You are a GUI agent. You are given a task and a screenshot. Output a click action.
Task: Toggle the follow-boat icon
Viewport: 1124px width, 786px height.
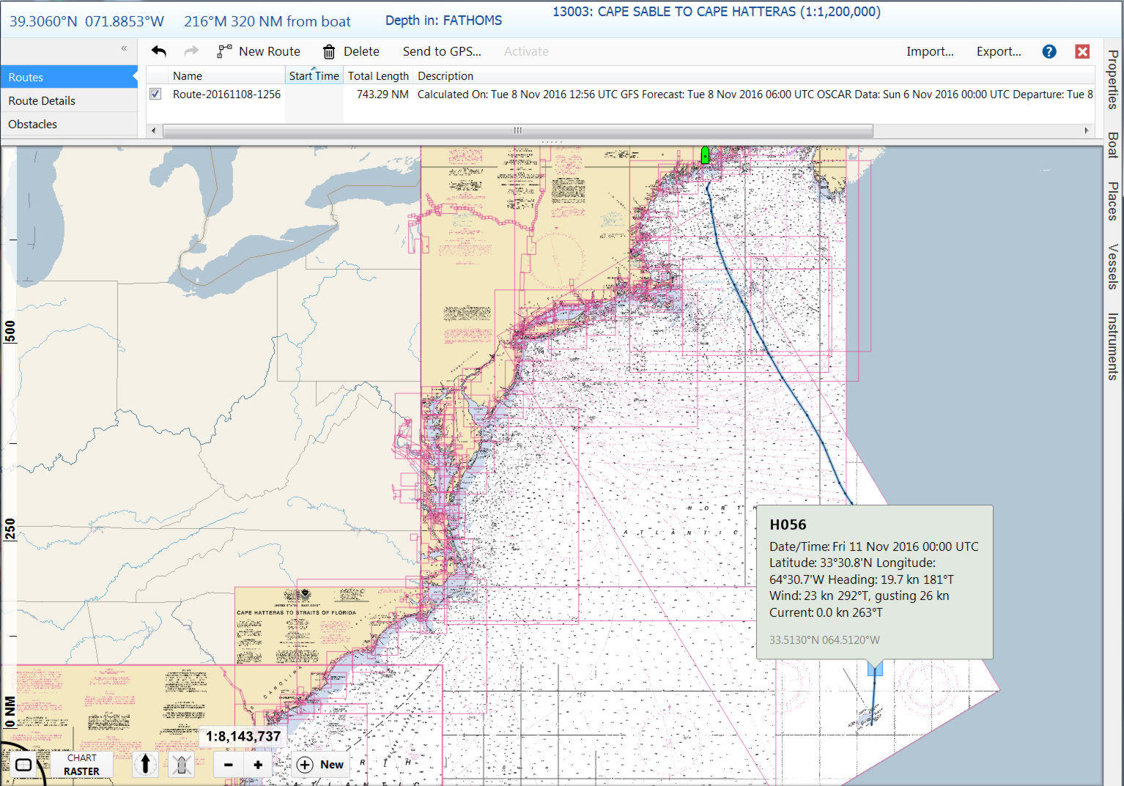click(x=181, y=765)
